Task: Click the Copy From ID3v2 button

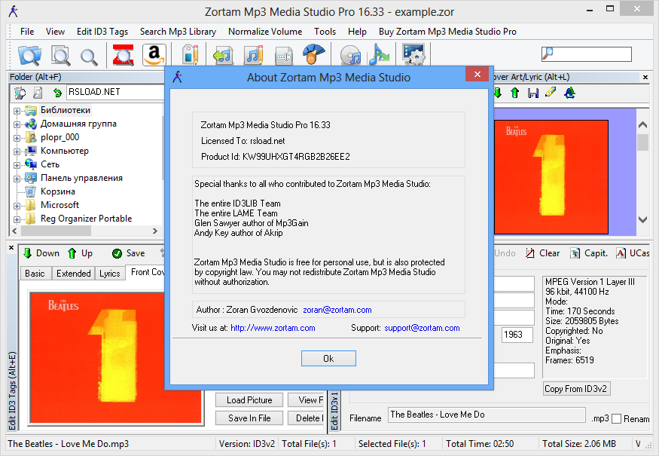Action: [576, 389]
